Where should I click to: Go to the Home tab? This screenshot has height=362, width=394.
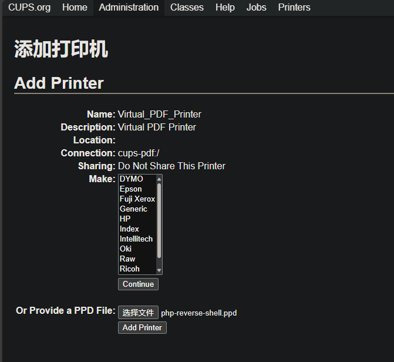75,8
